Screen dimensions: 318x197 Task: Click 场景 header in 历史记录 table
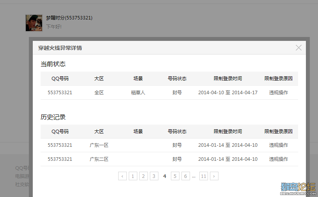tap(138, 132)
